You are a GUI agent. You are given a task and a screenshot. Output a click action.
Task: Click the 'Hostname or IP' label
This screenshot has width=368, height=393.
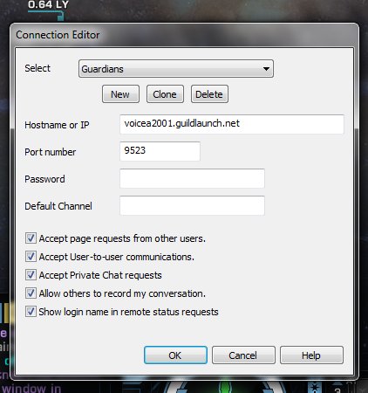(x=57, y=125)
